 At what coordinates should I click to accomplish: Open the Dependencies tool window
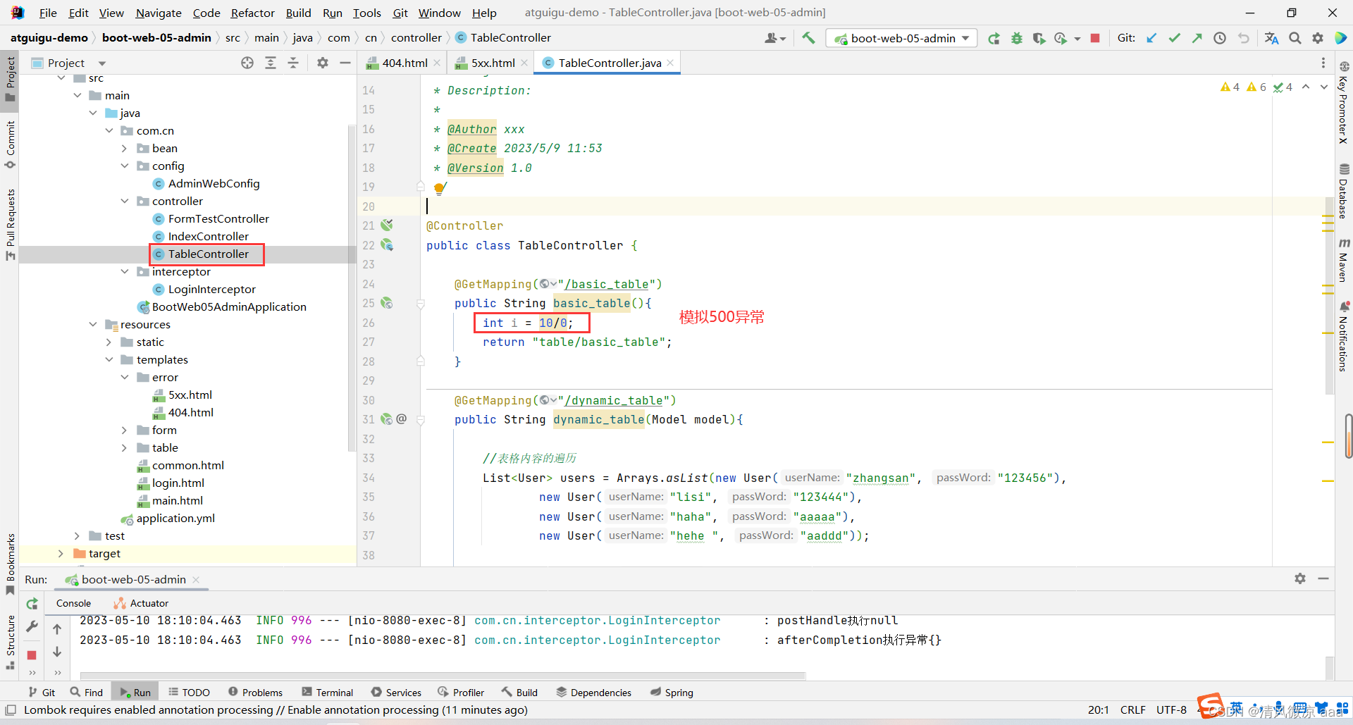pyautogui.click(x=594, y=693)
